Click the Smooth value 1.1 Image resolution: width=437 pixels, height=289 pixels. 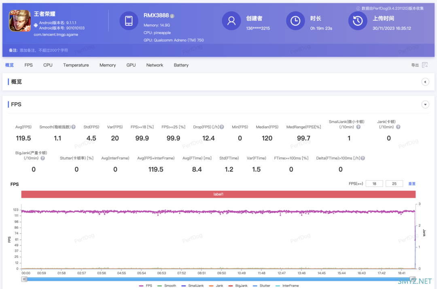[57, 138]
